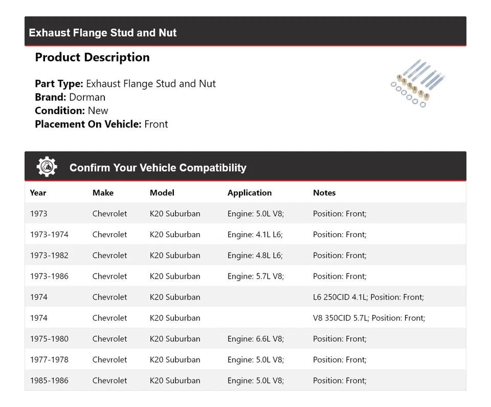
Task: Click the Model column header
Action: point(162,193)
